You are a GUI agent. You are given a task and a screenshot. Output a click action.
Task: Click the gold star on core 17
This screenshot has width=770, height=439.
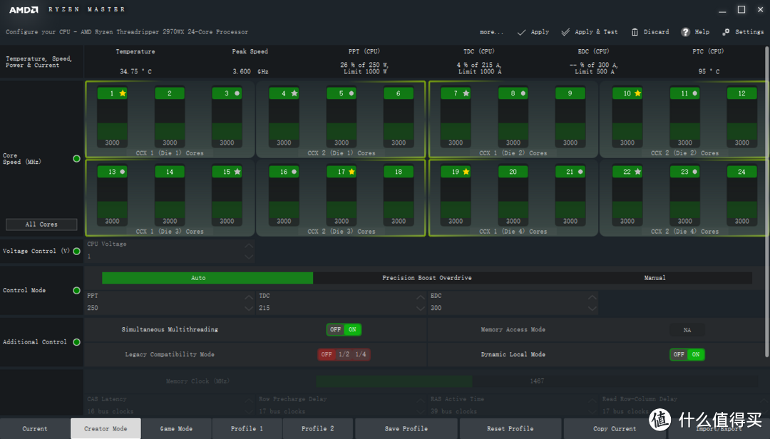point(351,172)
